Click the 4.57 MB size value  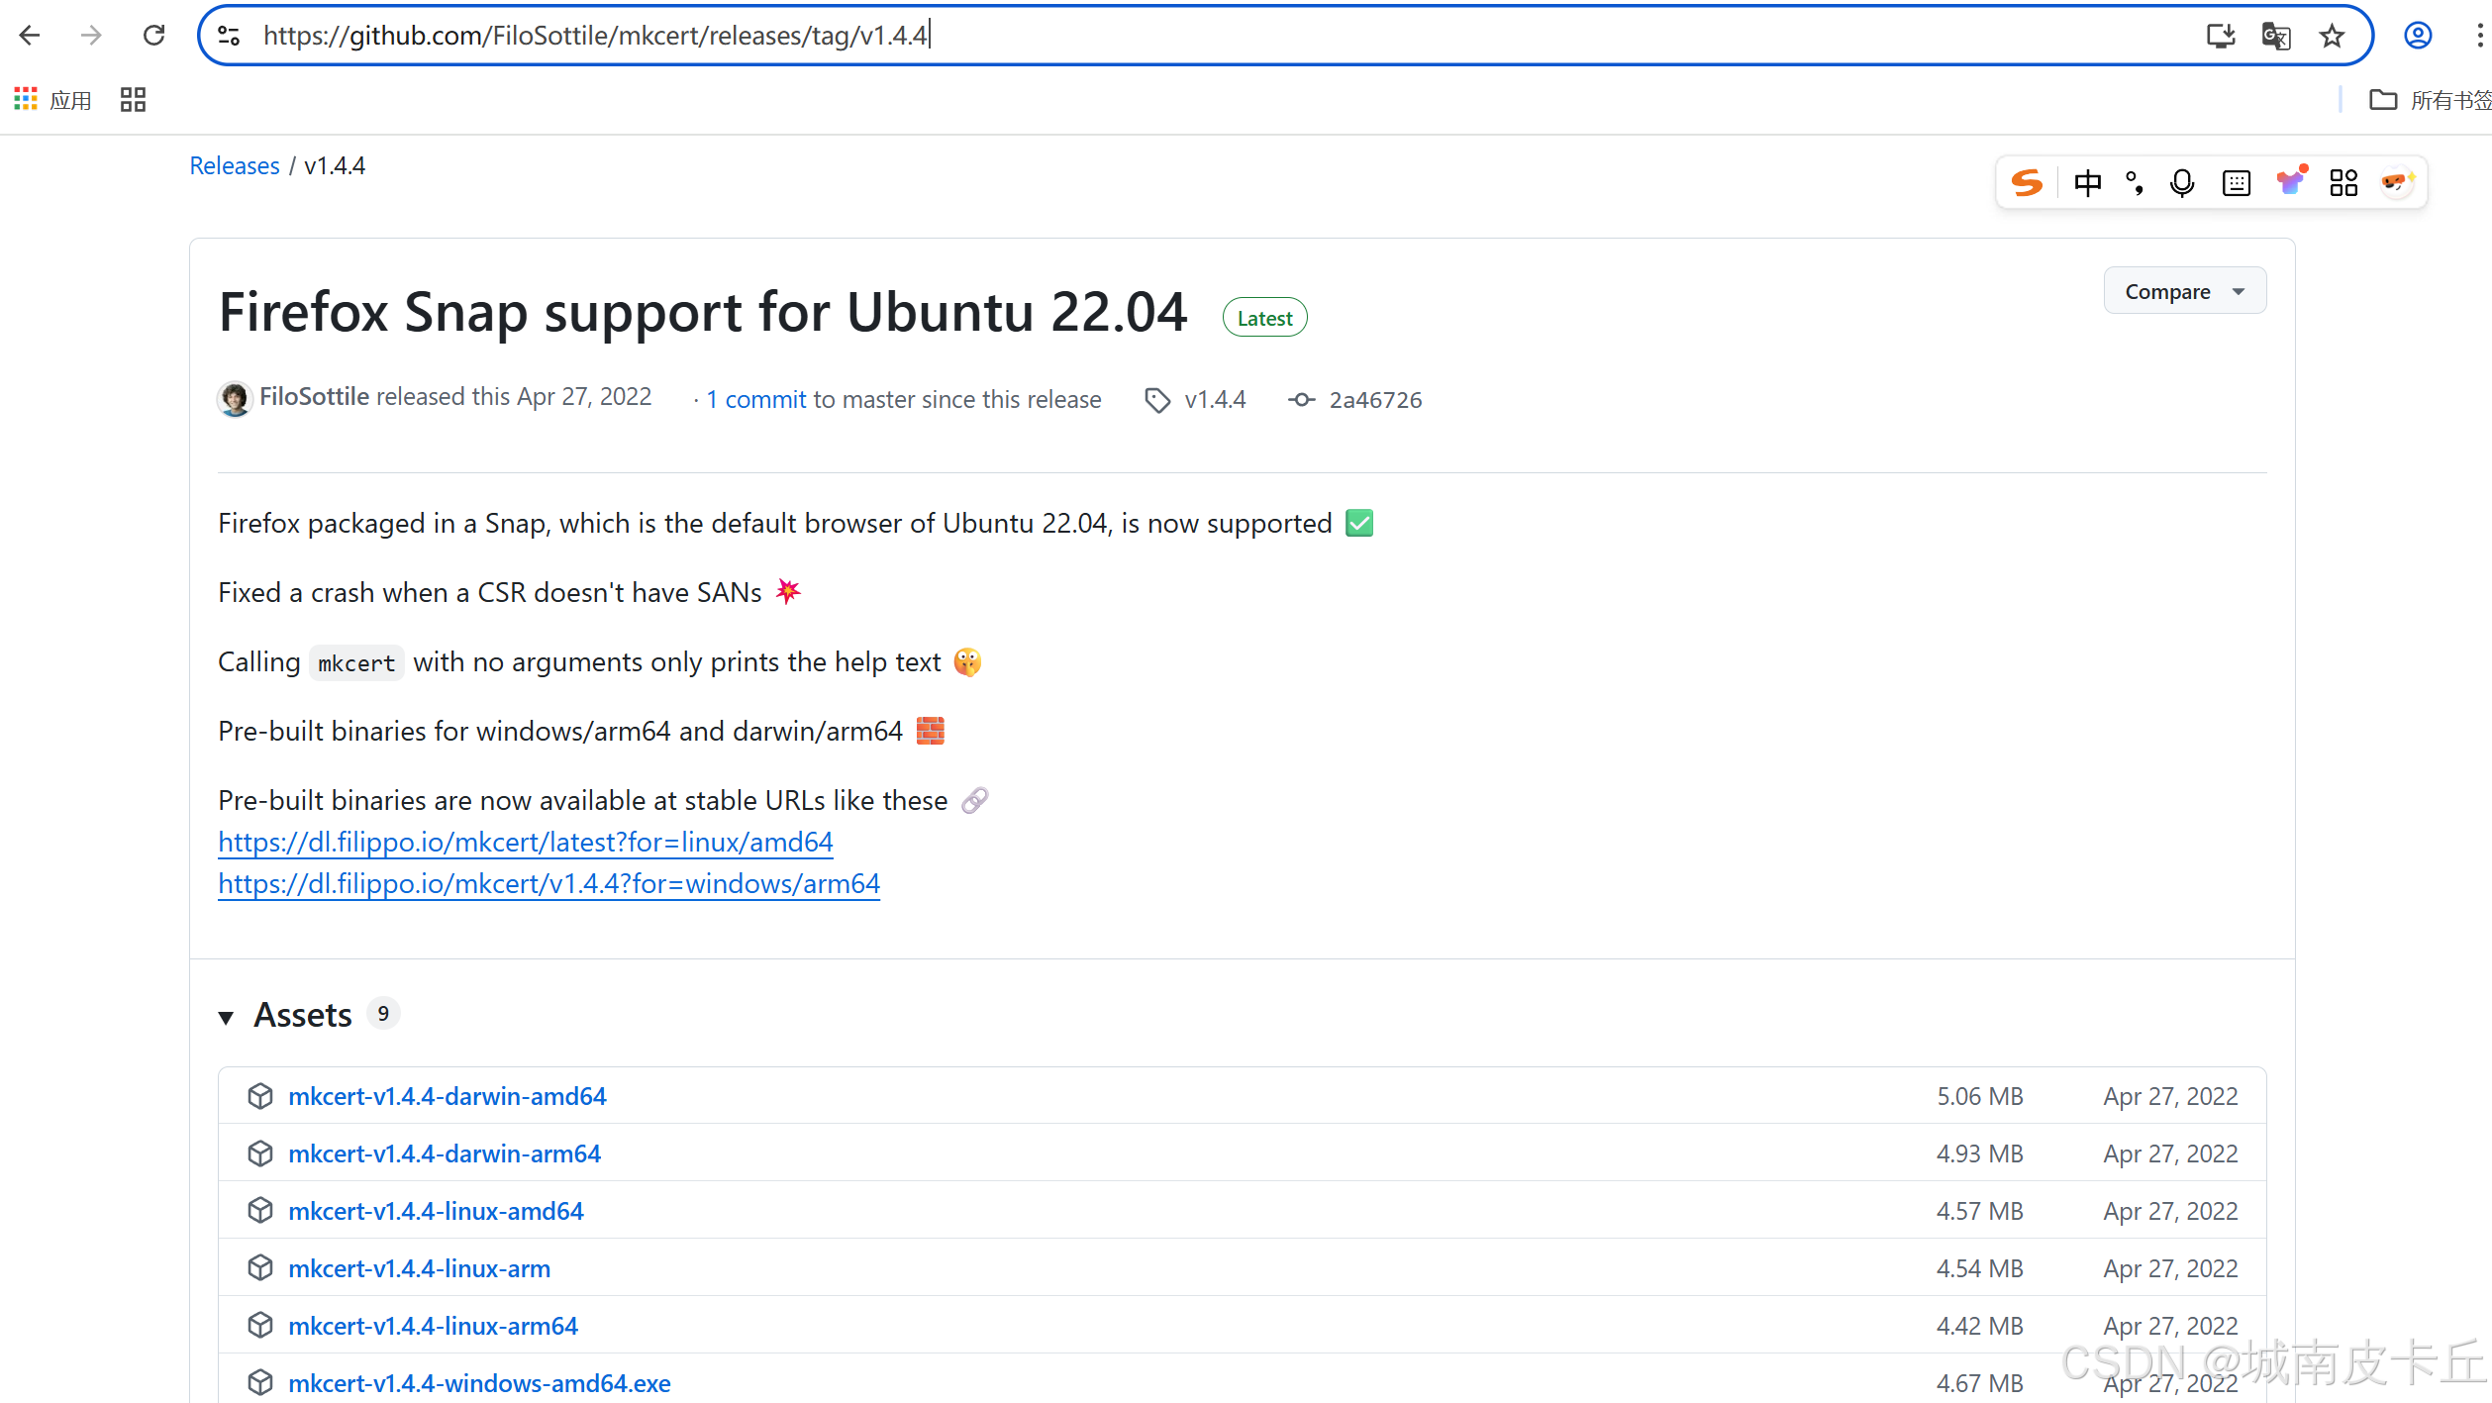click(x=1980, y=1211)
